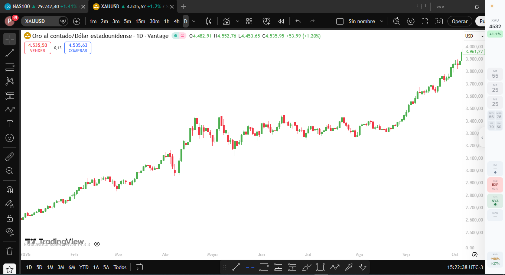This screenshot has width=505, height=275.
Task: Open a new tab with plus
Action: click(x=183, y=6)
